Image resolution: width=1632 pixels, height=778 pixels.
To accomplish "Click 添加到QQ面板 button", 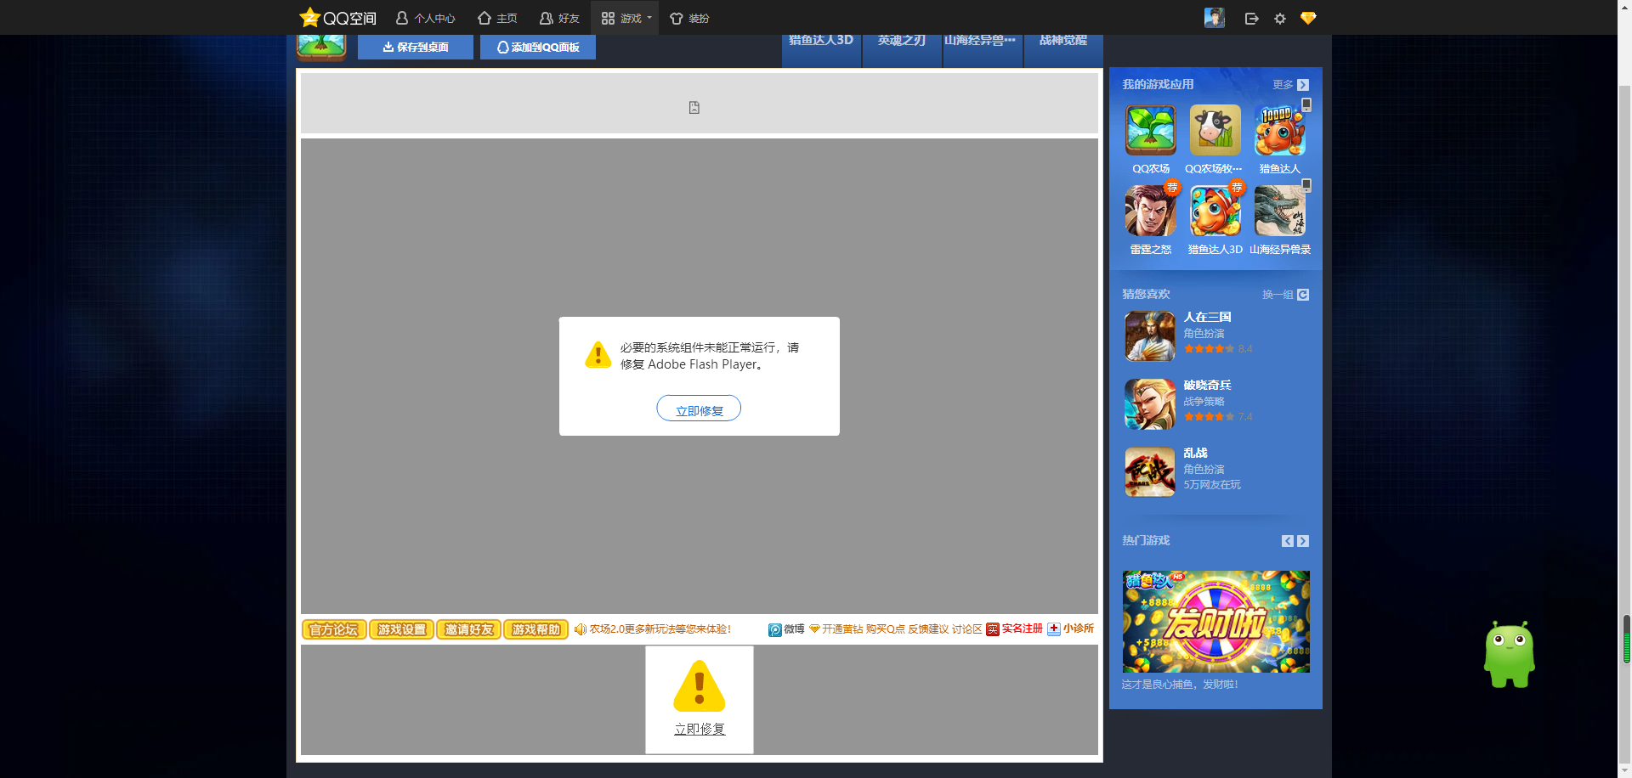I will point(538,47).
